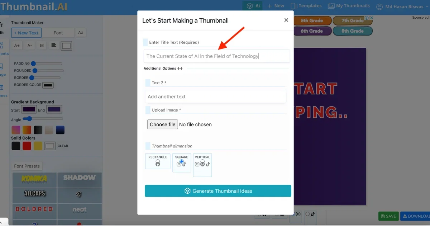
Task: Open the Font selector button
Action: [58, 33]
